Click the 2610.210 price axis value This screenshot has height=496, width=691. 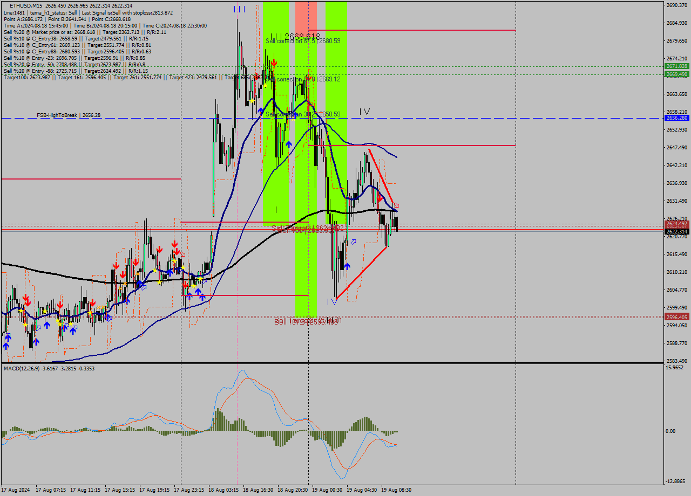point(677,272)
